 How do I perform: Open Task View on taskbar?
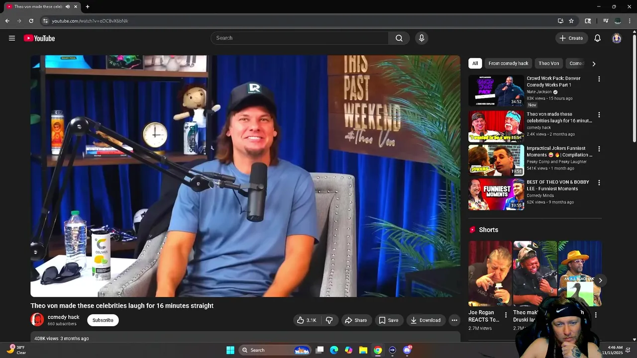point(320,350)
